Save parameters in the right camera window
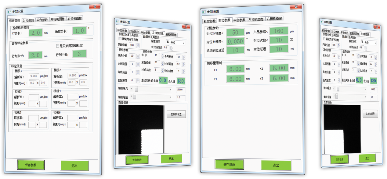387x179 pixels. [x=339, y=159]
